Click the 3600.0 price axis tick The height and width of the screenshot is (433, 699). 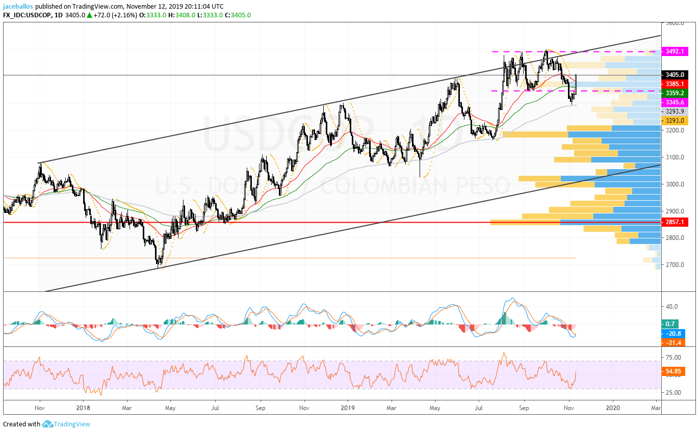[x=676, y=23]
